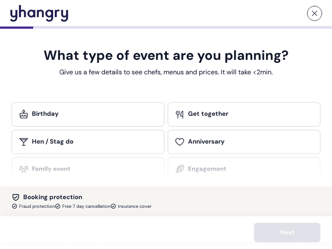The height and width of the screenshot is (249, 332).
Task: Close the event planning form
Action: pyautogui.click(x=314, y=13)
